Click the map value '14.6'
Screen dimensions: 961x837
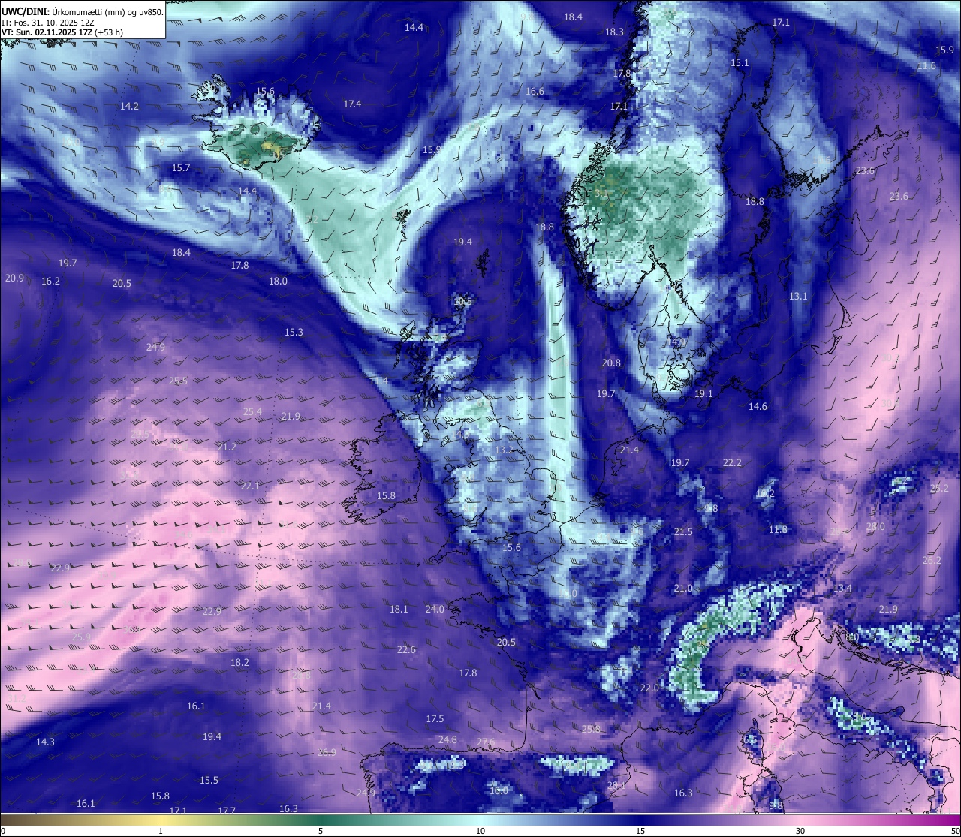[x=758, y=406]
